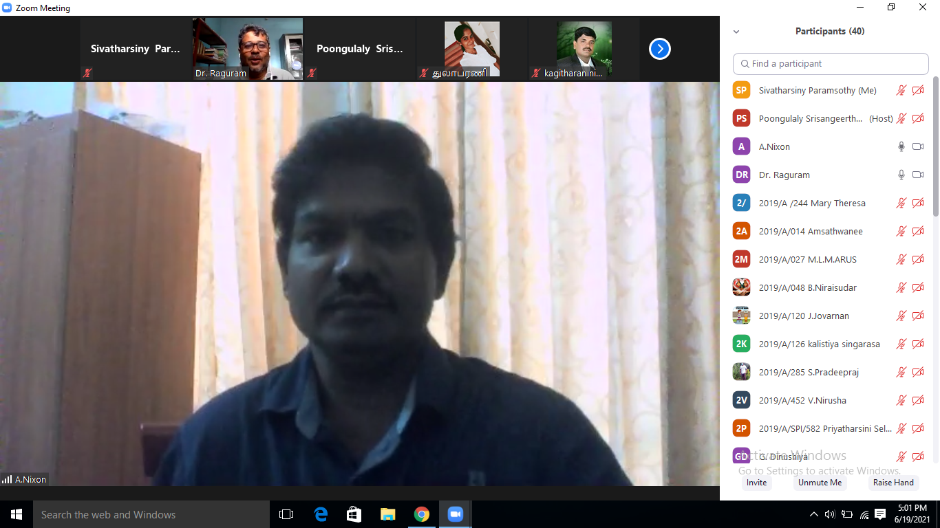Click camera-off icon for Poongulaly Srisangeerth
The image size is (940, 528).
pos(918,118)
